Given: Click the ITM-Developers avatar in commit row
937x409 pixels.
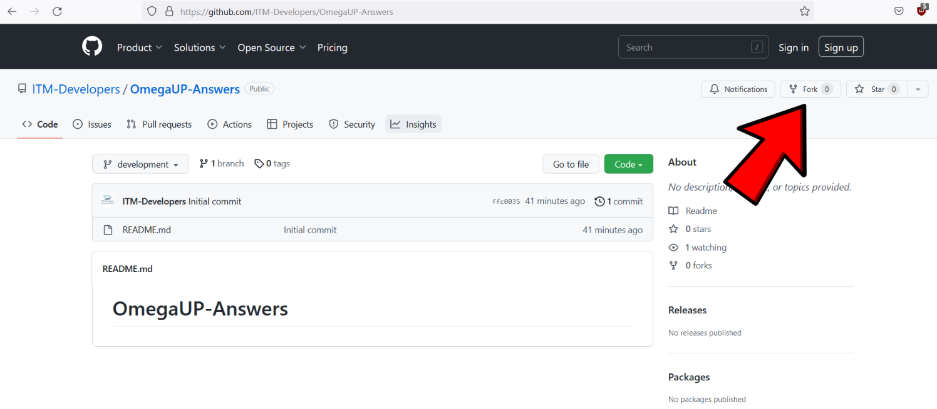Looking at the screenshot, I should [x=108, y=201].
